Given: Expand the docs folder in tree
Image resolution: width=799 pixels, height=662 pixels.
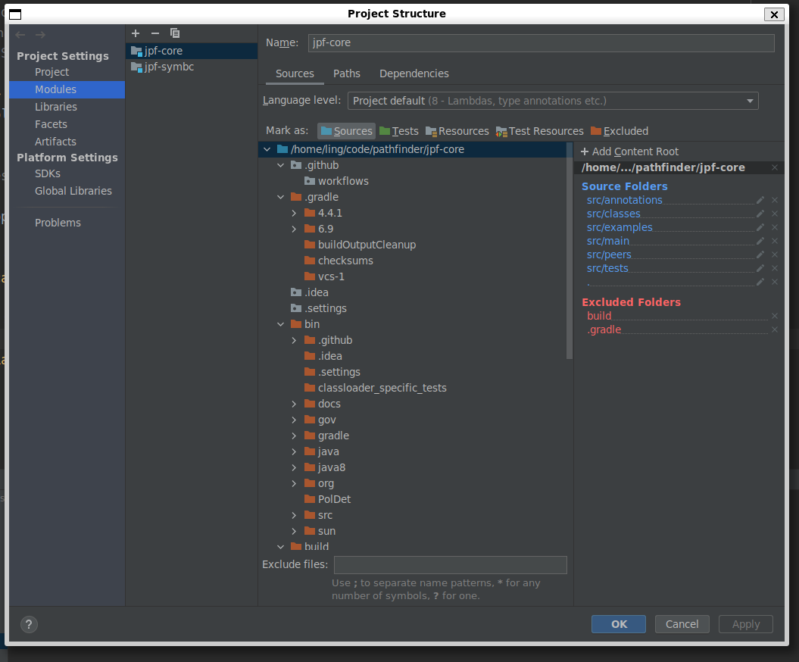Looking at the screenshot, I should pyautogui.click(x=294, y=404).
